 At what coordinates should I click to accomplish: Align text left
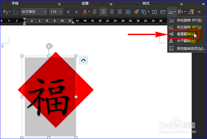point(95,12)
